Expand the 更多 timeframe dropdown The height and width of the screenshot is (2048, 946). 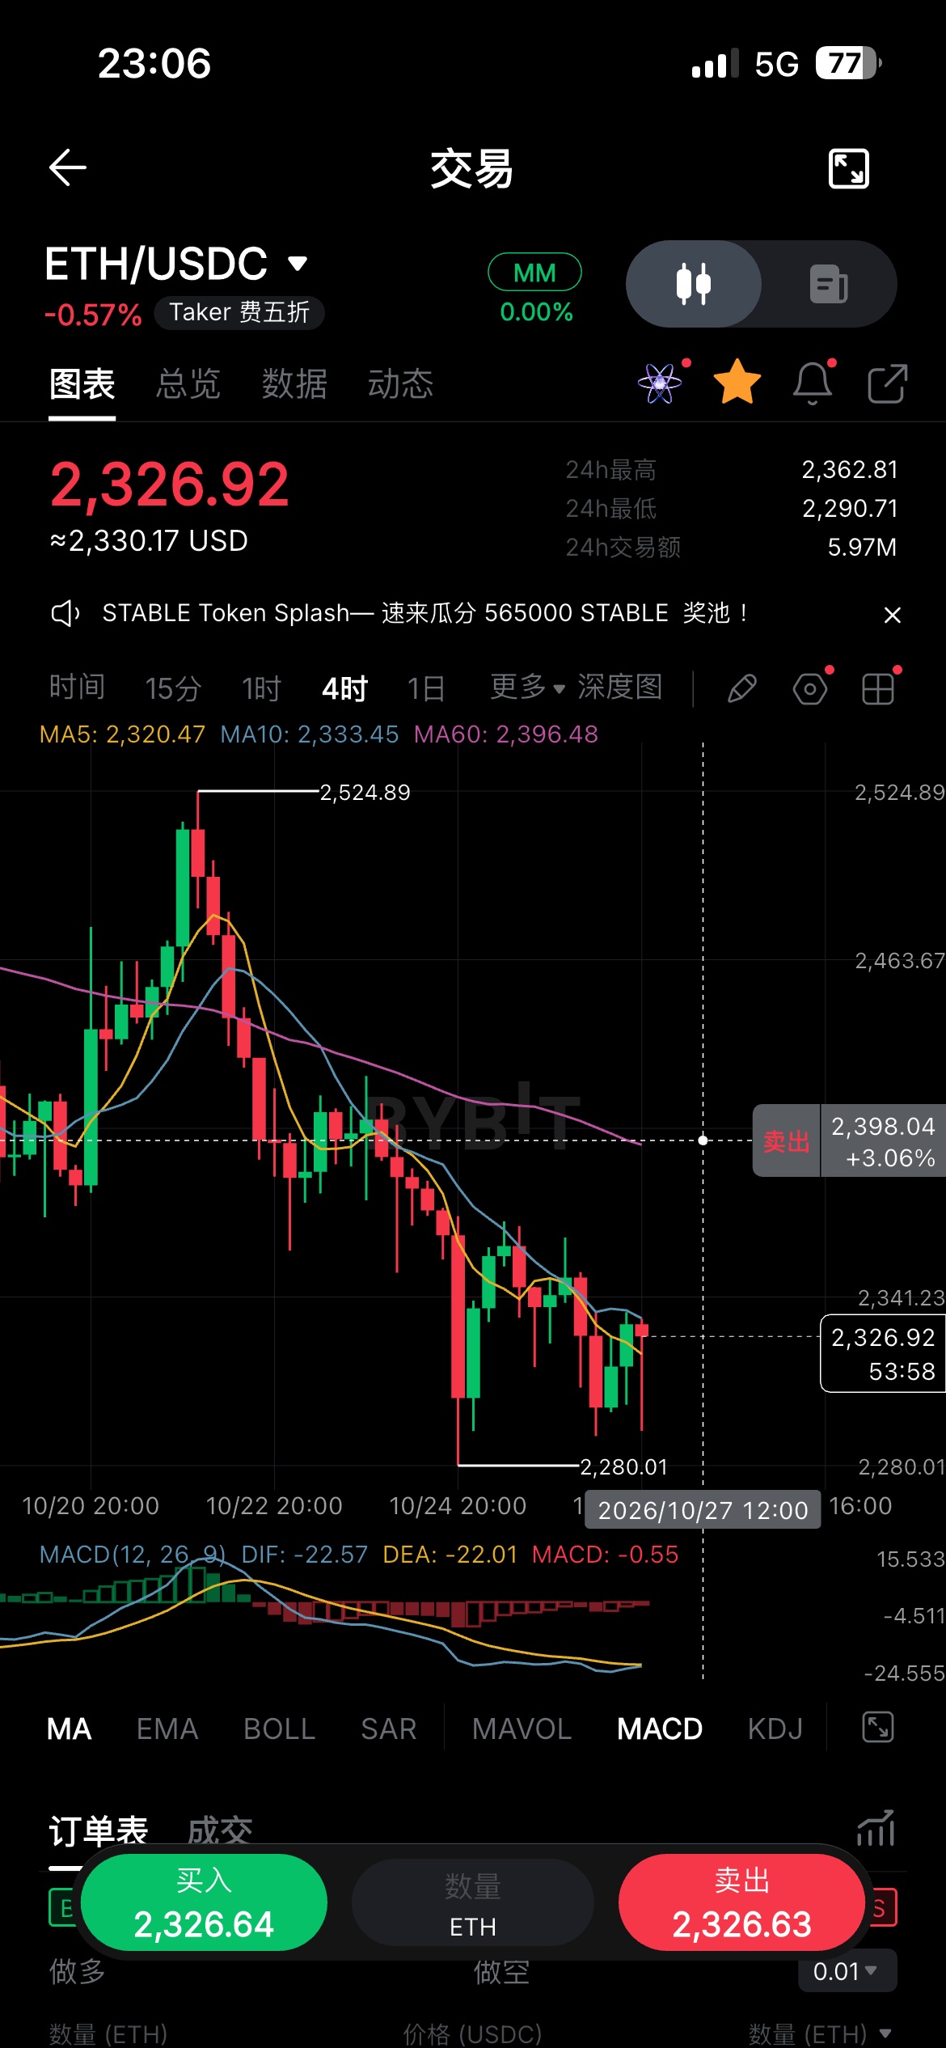click(x=527, y=688)
